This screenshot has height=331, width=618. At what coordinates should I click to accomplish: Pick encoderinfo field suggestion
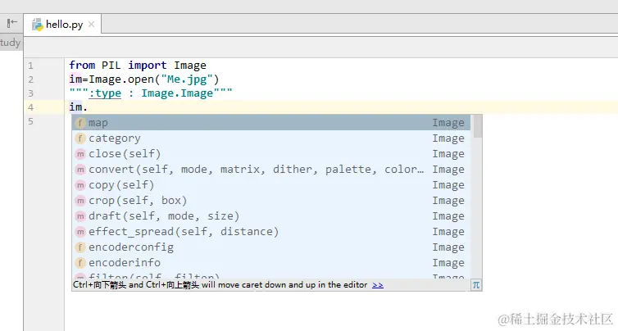point(271,263)
